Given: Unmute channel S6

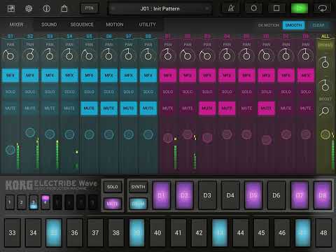Looking at the screenshot, I should click(108, 108).
